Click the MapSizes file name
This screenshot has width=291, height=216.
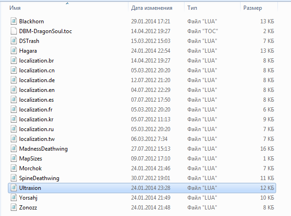pyautogui.click(x=31, y=159)
